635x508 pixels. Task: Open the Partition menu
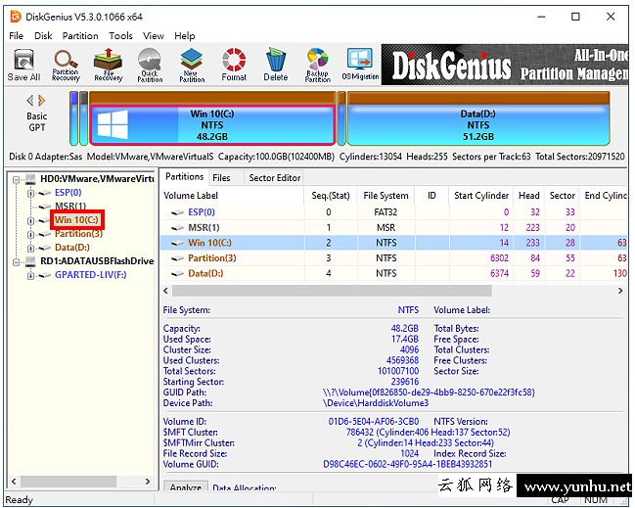80,35
